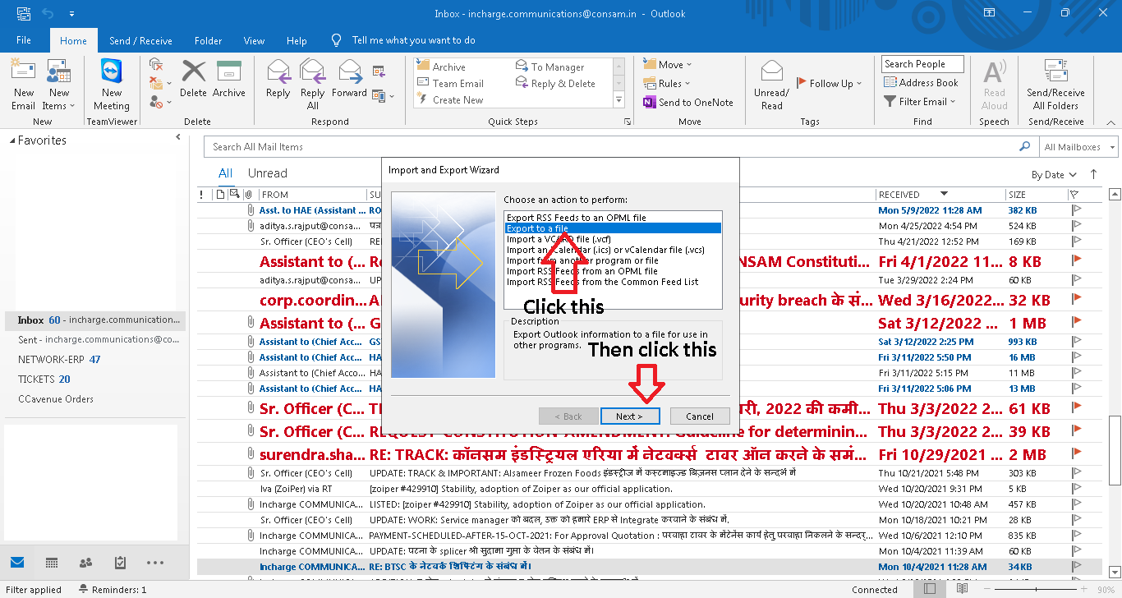
Task: Show only Unread messages
Action: click(268, 173)
